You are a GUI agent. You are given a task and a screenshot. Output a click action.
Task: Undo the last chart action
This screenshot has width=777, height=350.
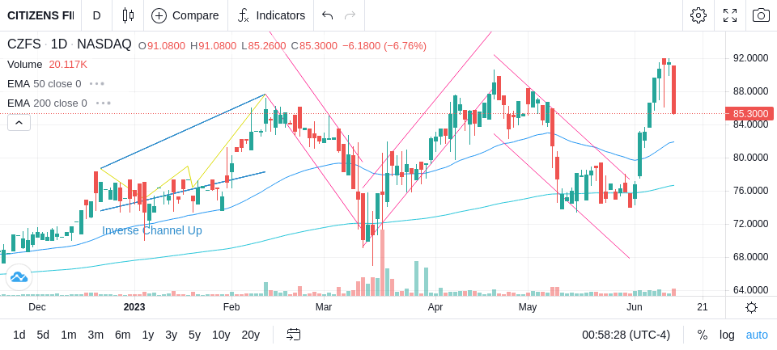pos(327,15)
